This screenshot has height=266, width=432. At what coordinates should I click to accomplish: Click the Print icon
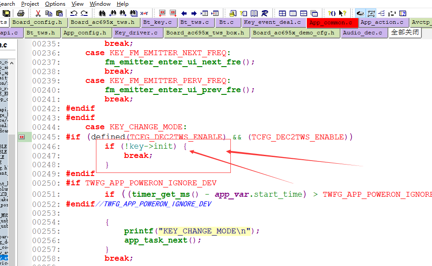pyautogui.click(x=21, y=13)
